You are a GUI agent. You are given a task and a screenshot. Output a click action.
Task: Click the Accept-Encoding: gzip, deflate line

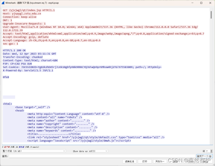point(26,37)
